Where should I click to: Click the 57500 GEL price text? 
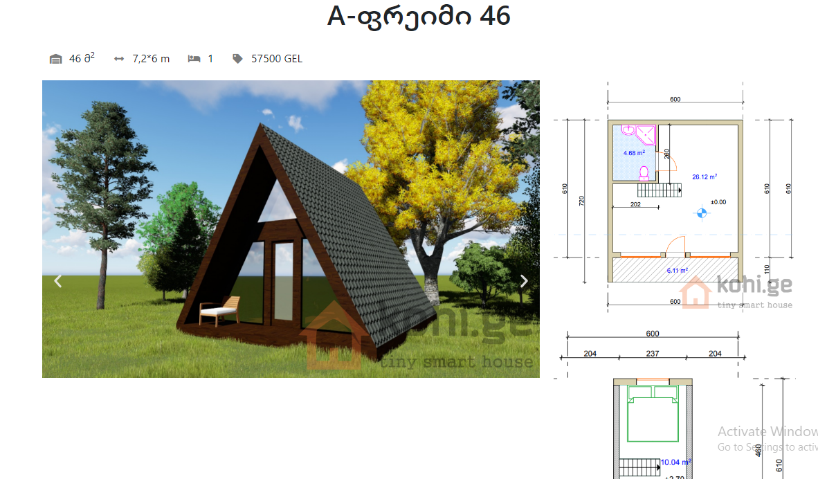tap(276, 59)
